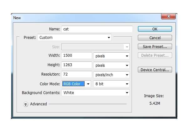The width and height of the screenshot is (188, 132).
Task: Open the Color Mode dropdown
Action: point(76,84)
